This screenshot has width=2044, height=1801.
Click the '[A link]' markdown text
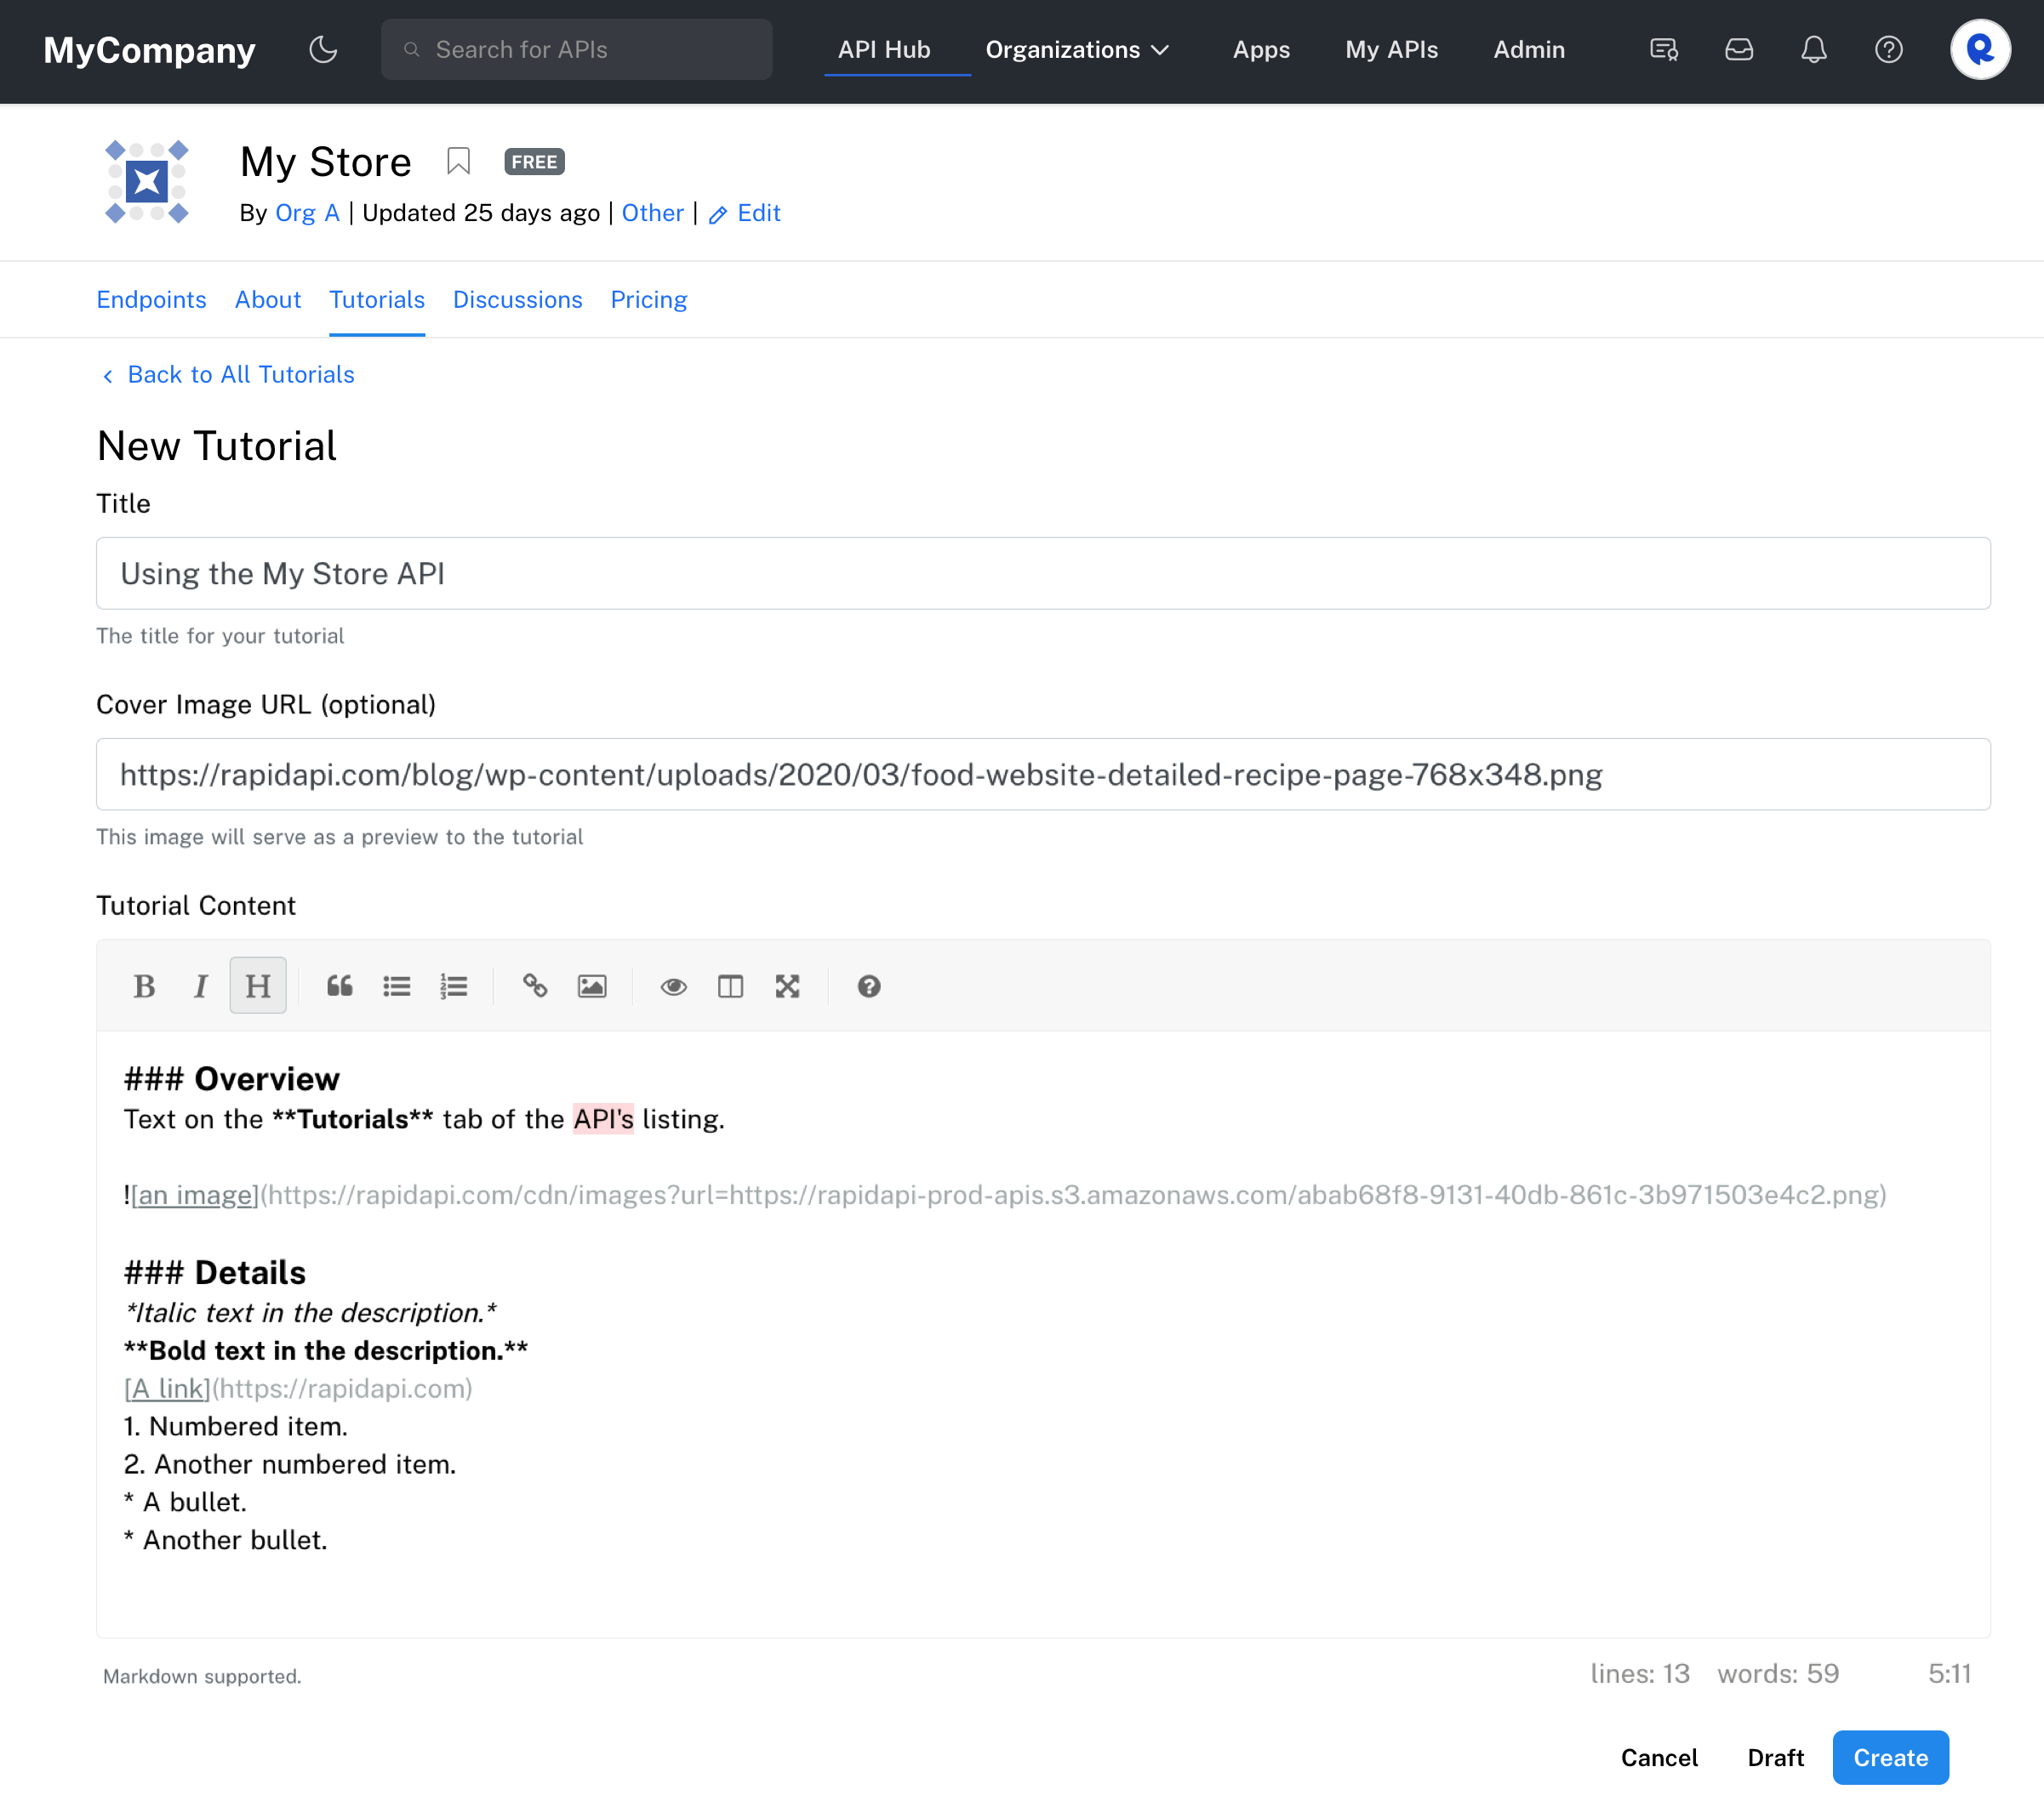pyautogui.click(x=167, y=1389)
